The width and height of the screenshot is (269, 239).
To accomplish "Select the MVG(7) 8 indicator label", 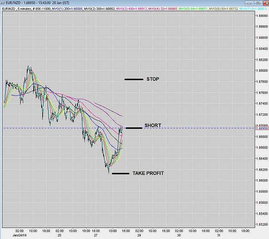I will pos(253,9).
